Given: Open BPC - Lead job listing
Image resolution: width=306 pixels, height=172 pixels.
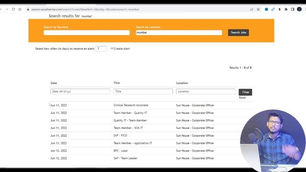Looking at the screenshot, I should [120, 150].
